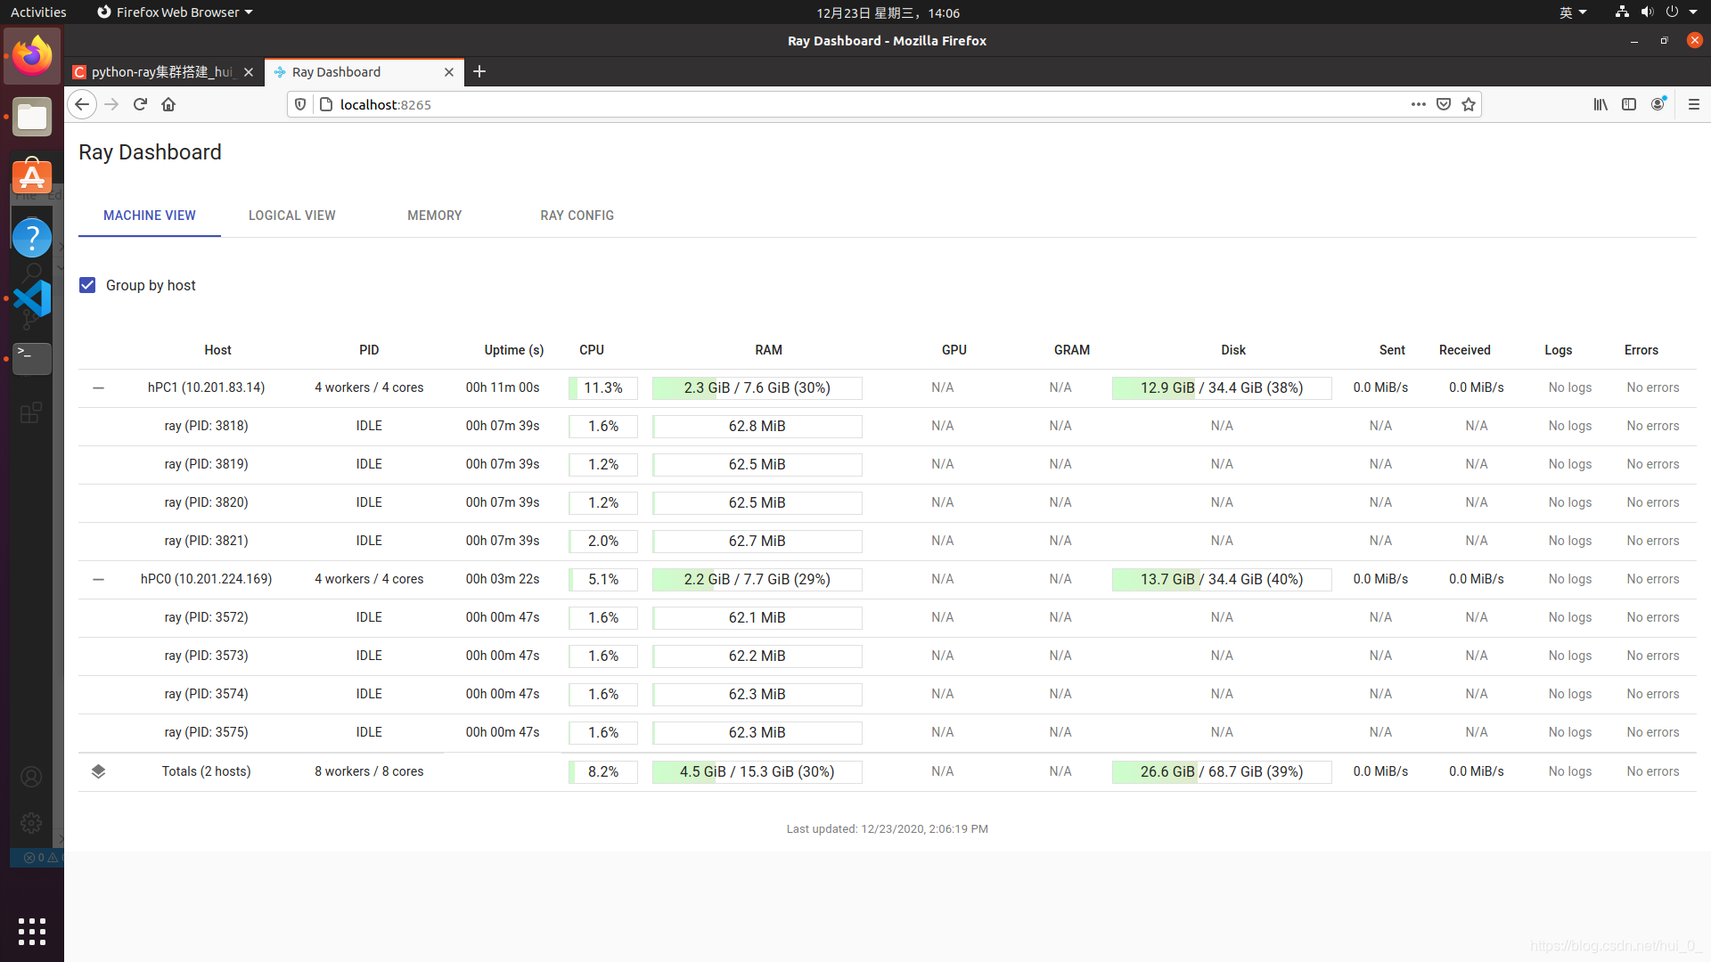The image size is (1711, 962).
Task: Toggle the Firefox sidebar view
Action: point(1629,104)
